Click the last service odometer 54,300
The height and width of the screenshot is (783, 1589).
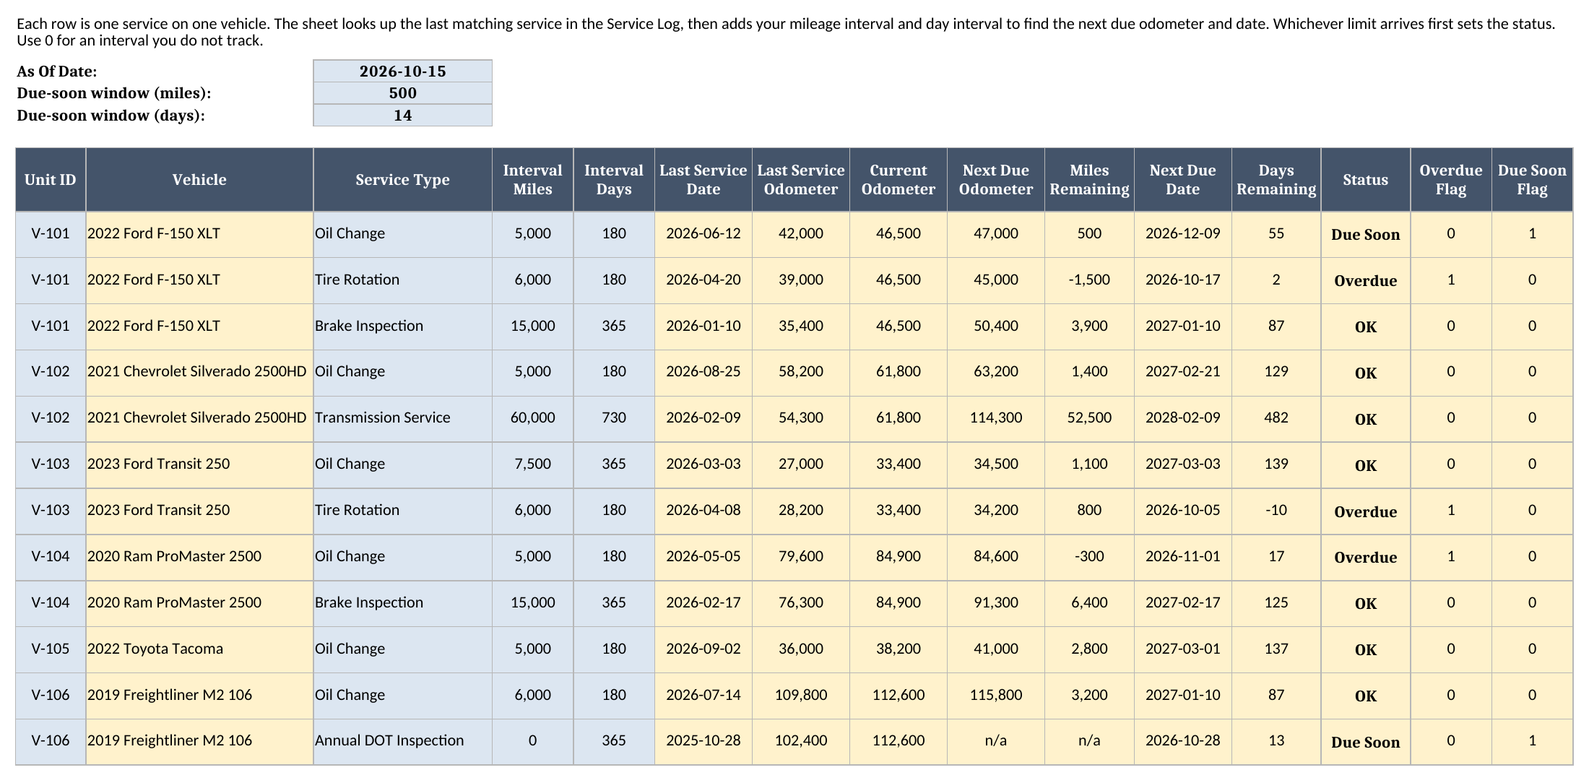(x=801, y=418)
